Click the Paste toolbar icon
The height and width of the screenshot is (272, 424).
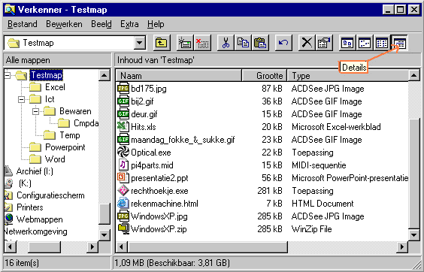coord(260,43)
